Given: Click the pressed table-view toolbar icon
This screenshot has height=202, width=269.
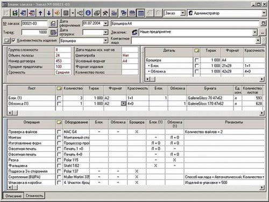Looking at the screenshot, I should click(x=141, y=13).
